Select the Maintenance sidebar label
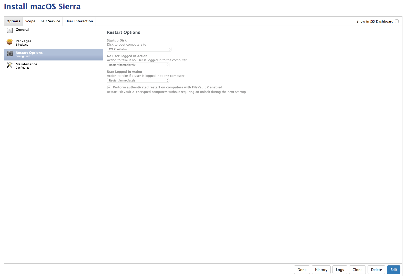 coord(26,64)
